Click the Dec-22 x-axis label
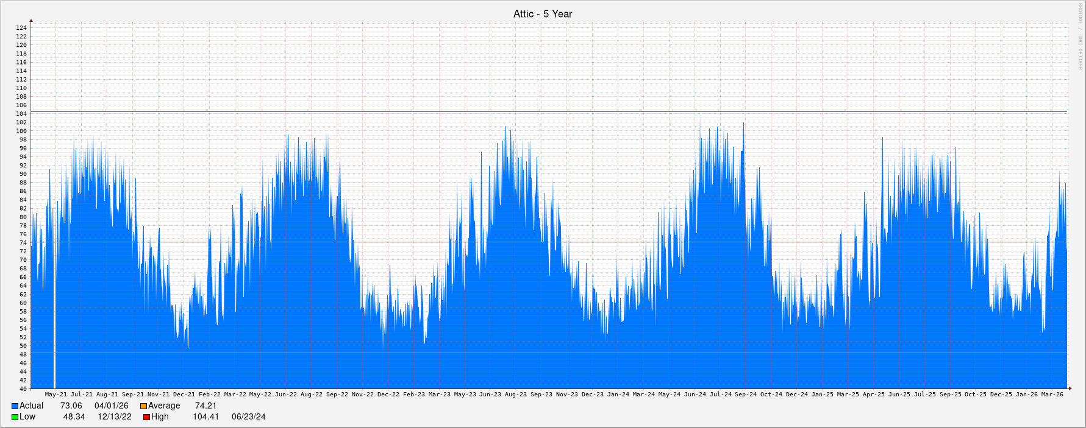 click(388, 395)
